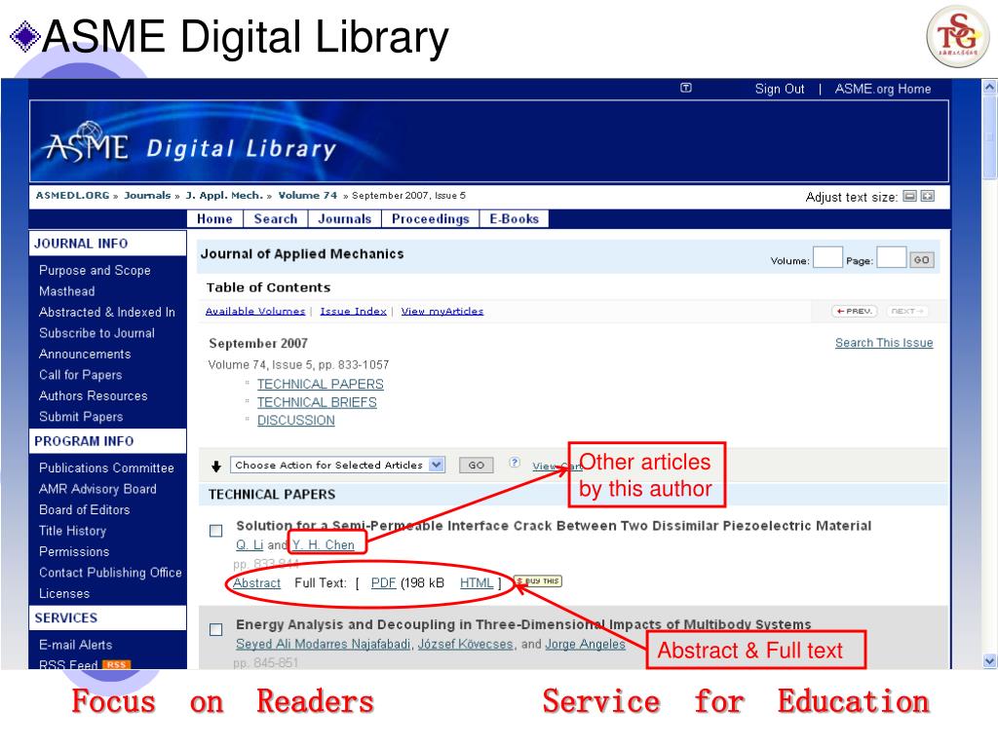
Task: Click the ASME Digital Library logo
Action: coord(191,146)
